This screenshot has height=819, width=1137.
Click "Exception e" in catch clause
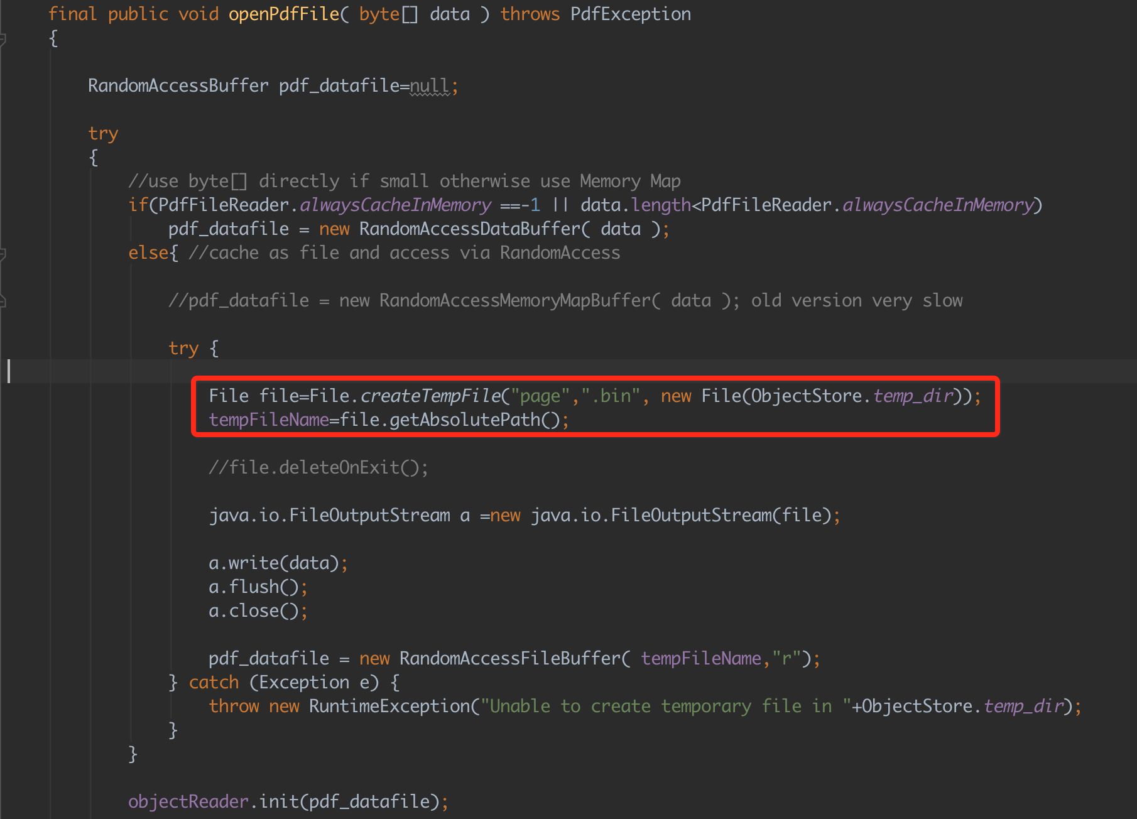coord(314,682)
